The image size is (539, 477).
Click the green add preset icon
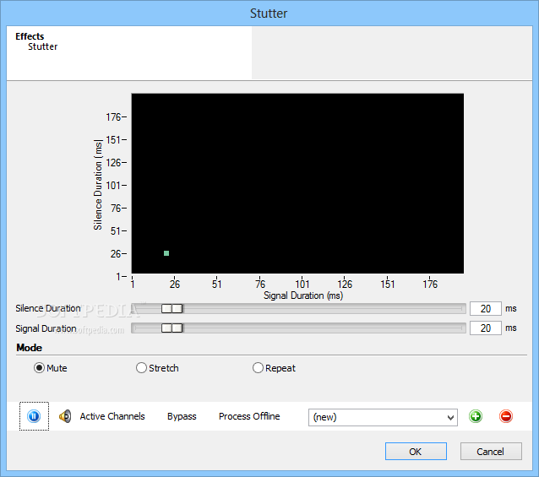[x=476, y=416]
